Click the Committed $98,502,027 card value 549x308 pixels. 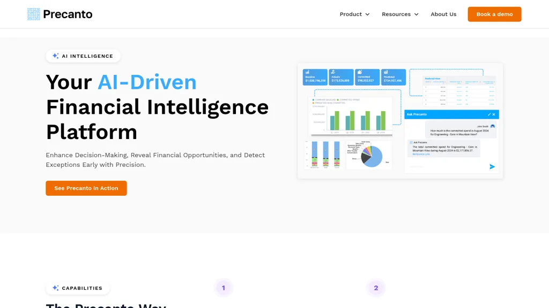tap(366, 81)
